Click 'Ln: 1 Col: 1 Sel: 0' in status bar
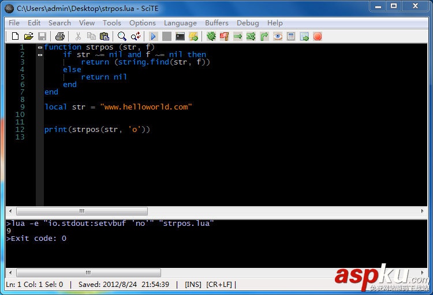This screenshot has width=433, height=295. [x=35, y=285]
